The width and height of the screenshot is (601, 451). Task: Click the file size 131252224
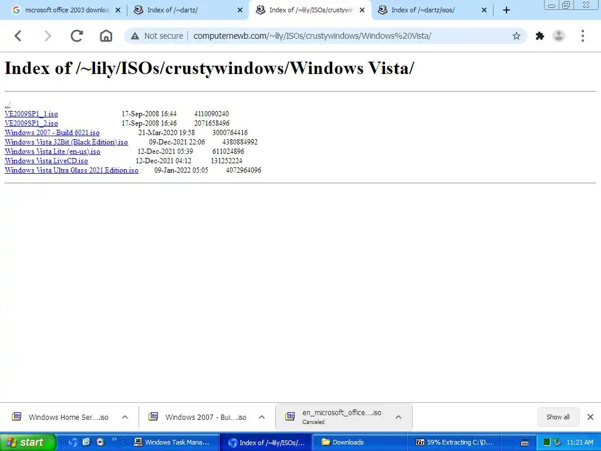click(227, 161)
